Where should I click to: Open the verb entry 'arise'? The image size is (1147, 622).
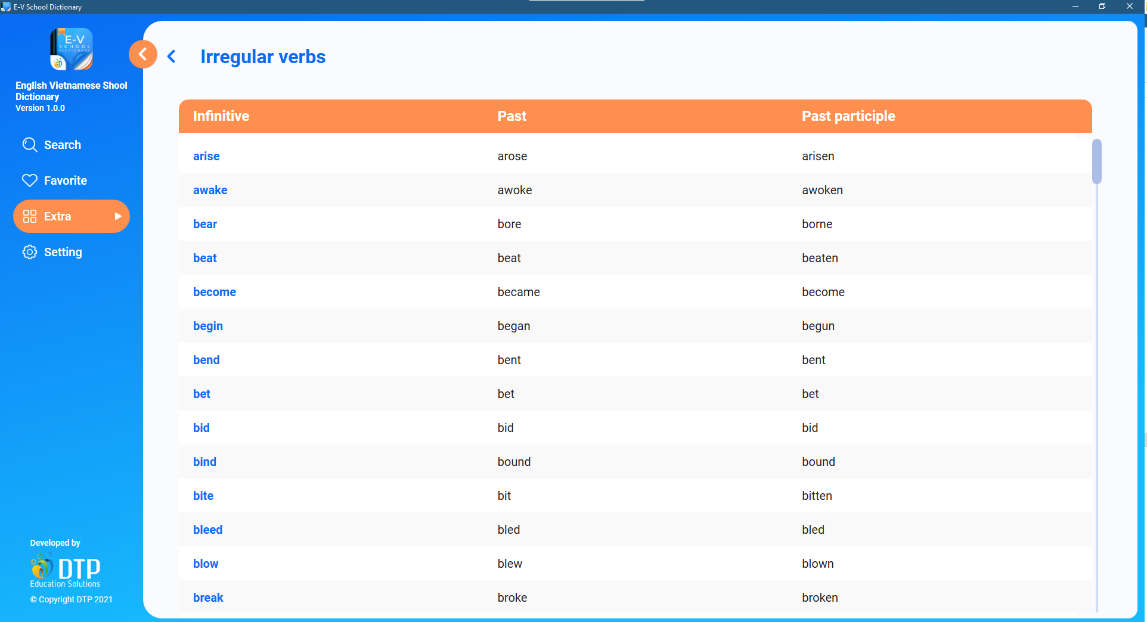pyautogui.click(x=206, y=156)
